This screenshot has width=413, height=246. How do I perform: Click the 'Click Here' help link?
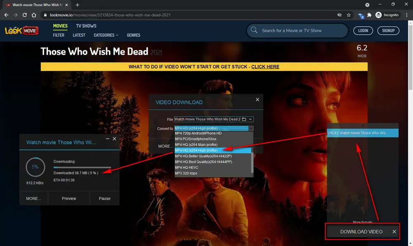coord(265,67)
